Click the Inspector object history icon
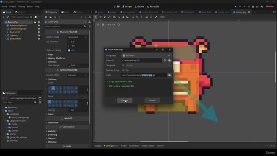 point(90,17)
